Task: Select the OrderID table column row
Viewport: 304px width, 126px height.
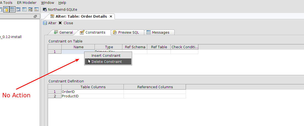Action: 93,92
